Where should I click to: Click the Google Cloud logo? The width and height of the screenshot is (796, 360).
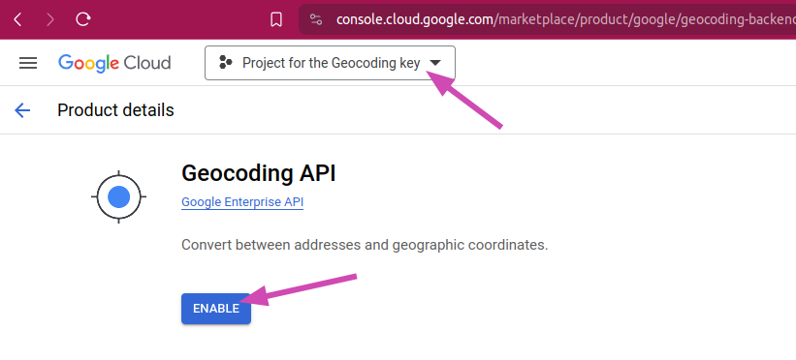(114, 63)
